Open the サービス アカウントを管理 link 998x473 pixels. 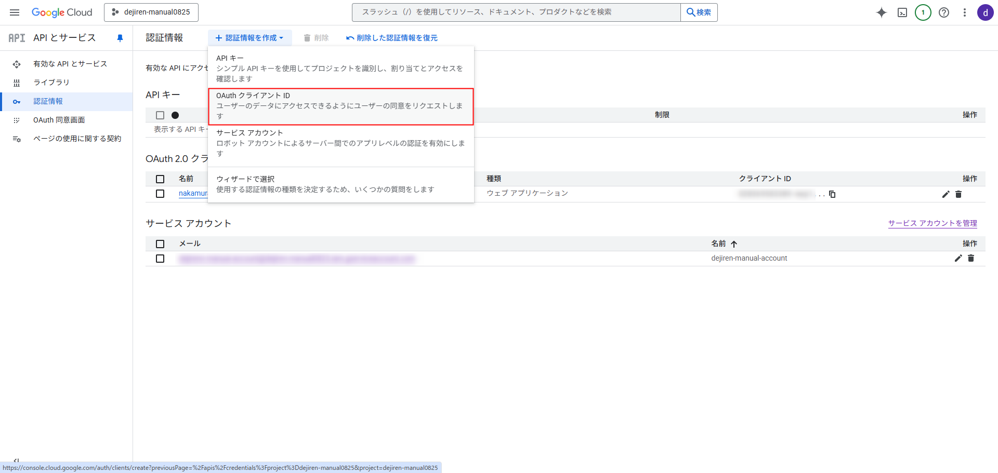(932, 223)
